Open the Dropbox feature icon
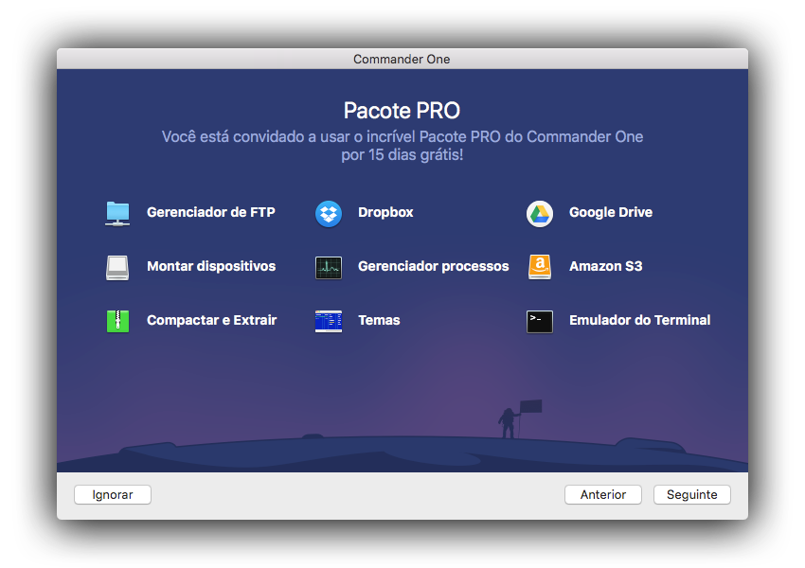Viewport: 805px width, 568px height. point(328,213)
